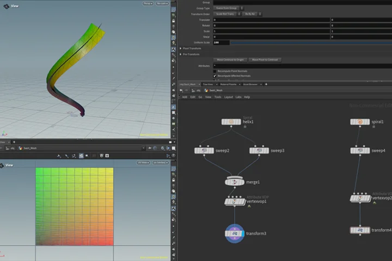Toggle bypass flag on left side of transform3
This screenshot has width=392, height=261.
point(226,233)
